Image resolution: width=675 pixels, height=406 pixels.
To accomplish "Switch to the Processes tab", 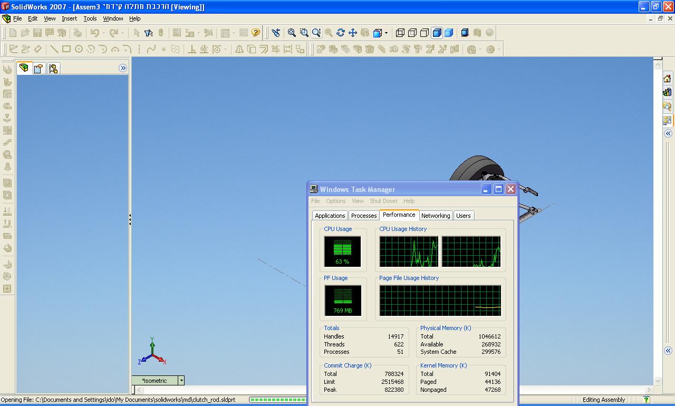I will coord(364,216).
